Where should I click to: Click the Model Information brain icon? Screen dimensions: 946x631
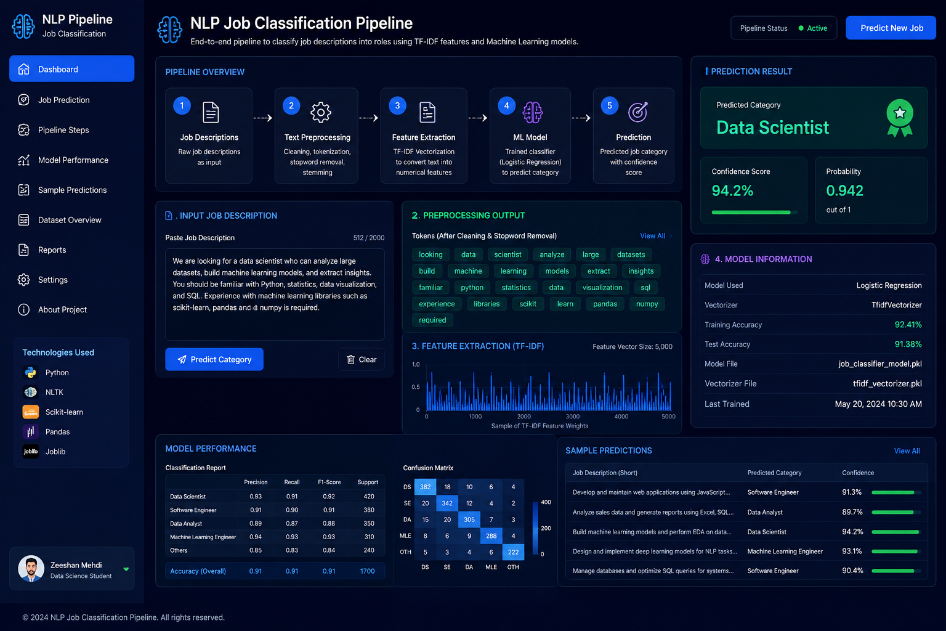click(x=705, y=259)
